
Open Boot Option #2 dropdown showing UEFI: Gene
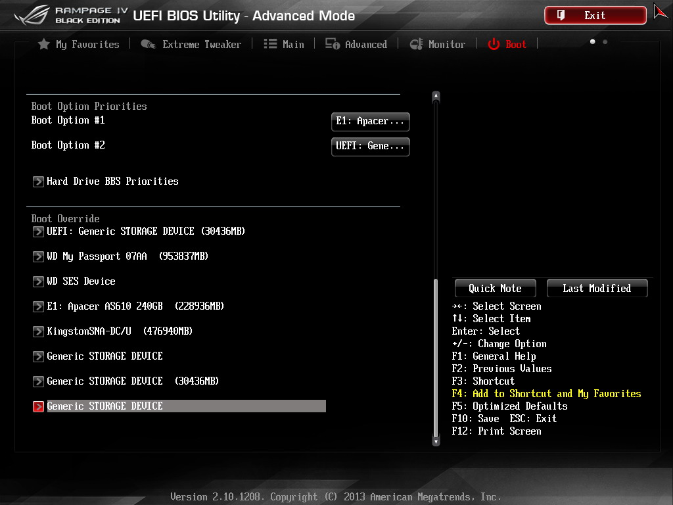pos(371,147)
